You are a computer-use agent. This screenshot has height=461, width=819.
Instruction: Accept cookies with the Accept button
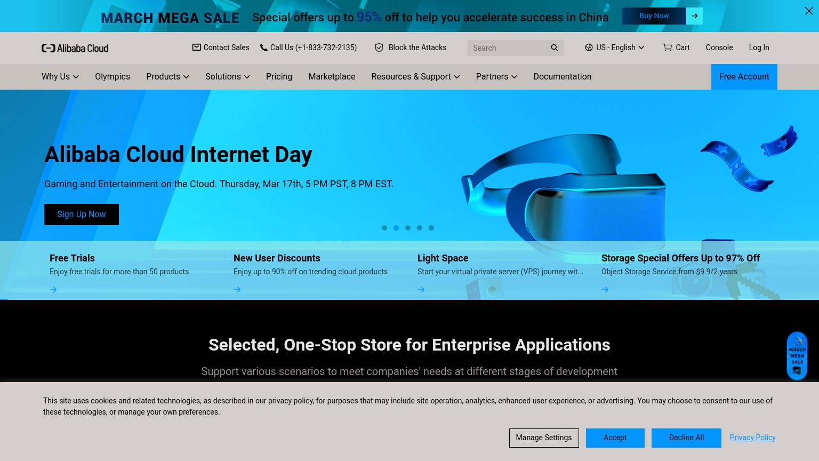(615, 438)
